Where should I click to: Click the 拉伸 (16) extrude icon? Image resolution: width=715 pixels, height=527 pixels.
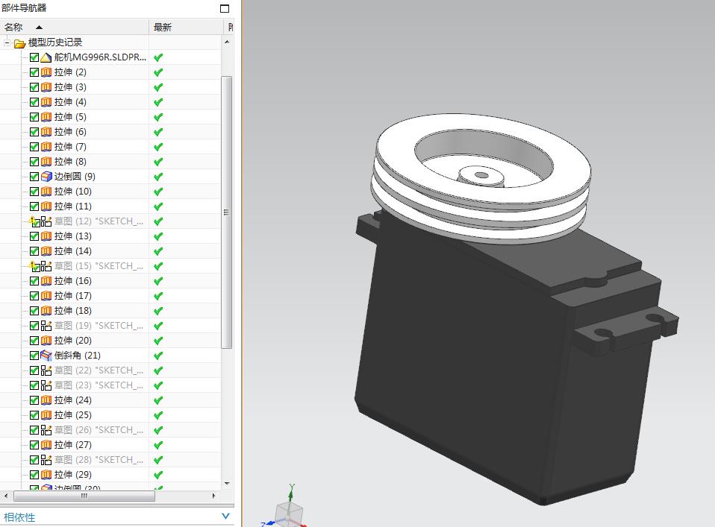[x=46, y=280]
